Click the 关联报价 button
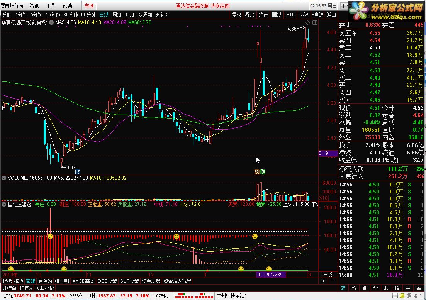The width and height of the screenshot is (426, 300). point(44,288)
